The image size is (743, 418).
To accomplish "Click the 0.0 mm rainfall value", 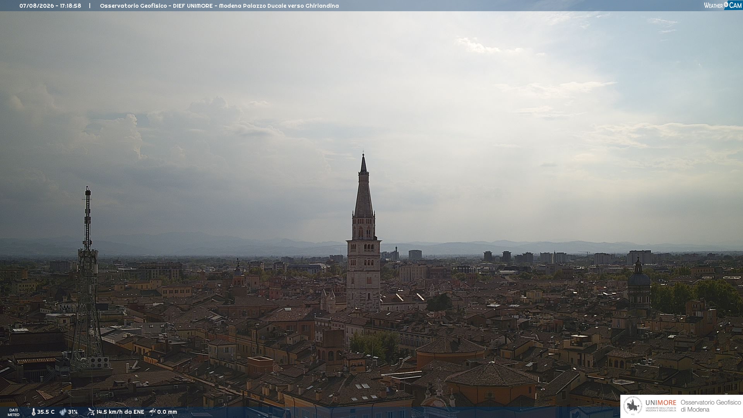I will click(x=167, y=412).
